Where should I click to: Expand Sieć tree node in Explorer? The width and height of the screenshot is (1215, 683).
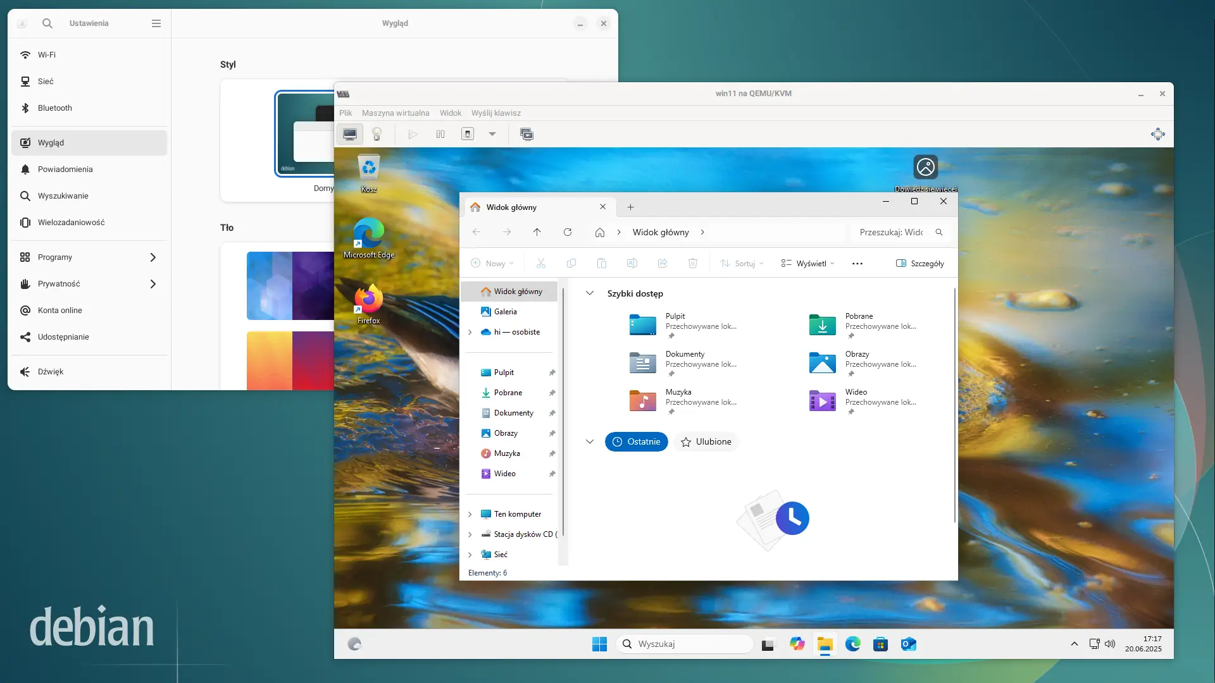tap(470, 555)
